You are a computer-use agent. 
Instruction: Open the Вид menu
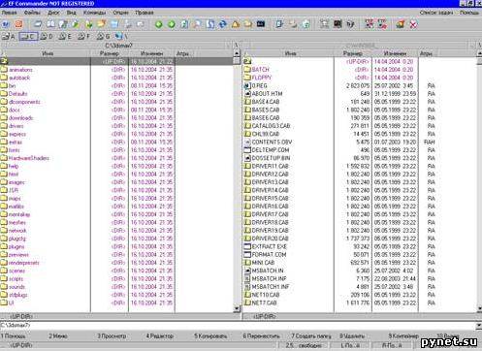tap(72, 13)
